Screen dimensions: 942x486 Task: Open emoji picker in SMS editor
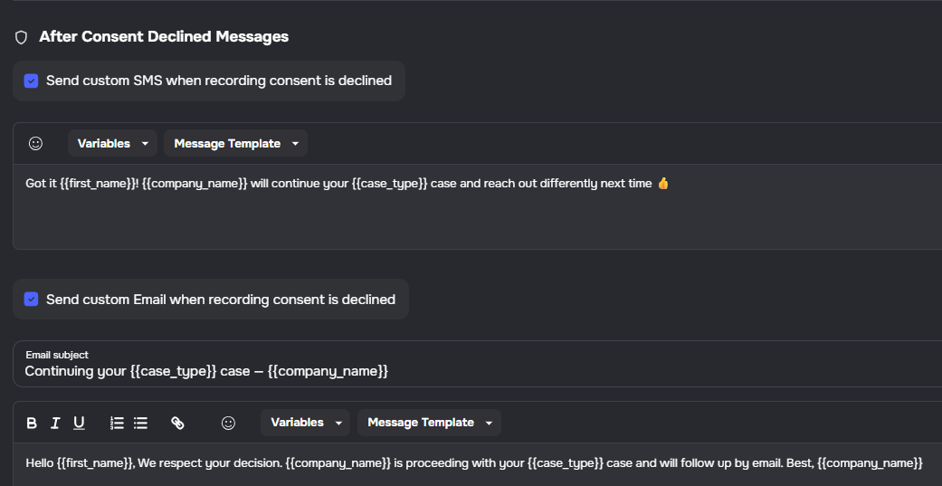[x=35, y=143]
